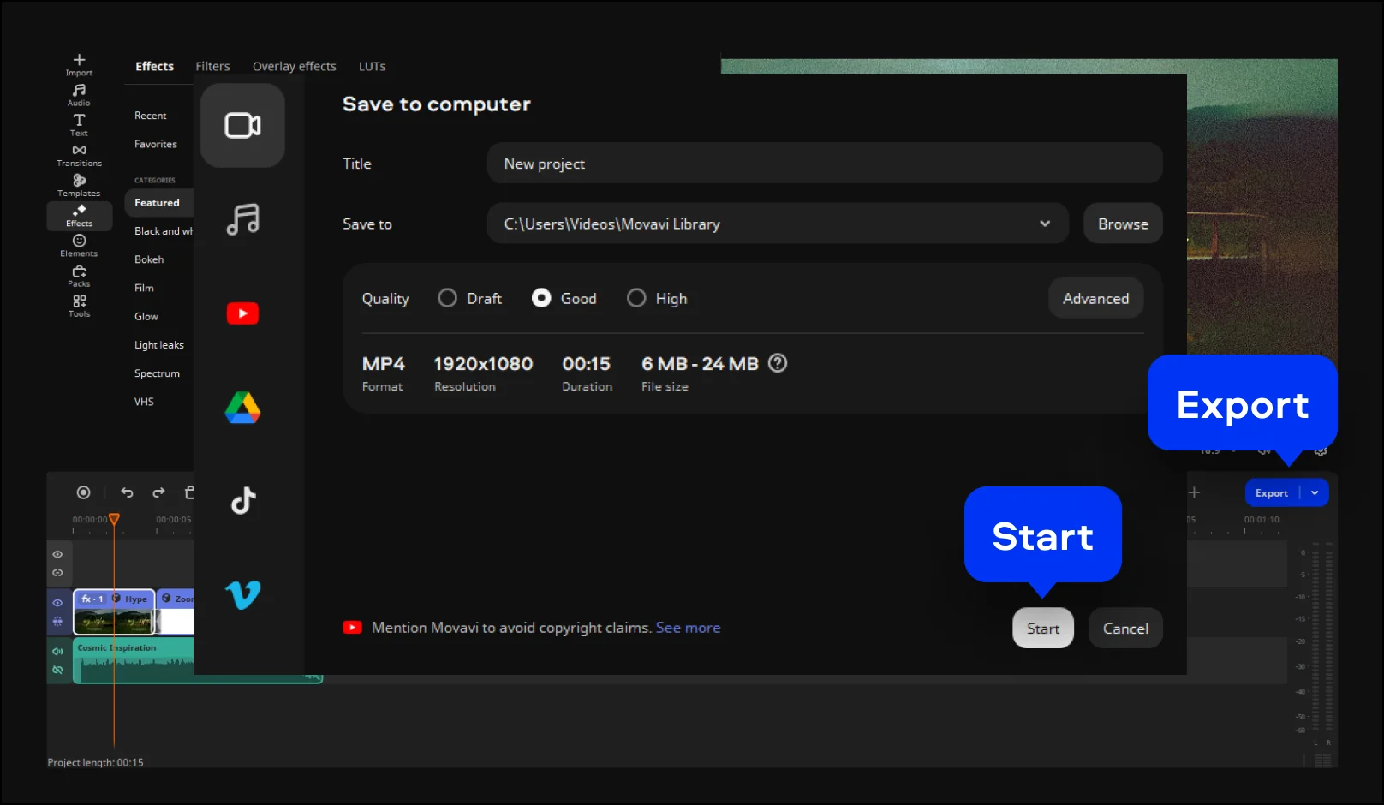This screenshot has height=805, width=1384.
Task: Mute the Cosmic Inspiration audio track
Action: coord(57,651)
